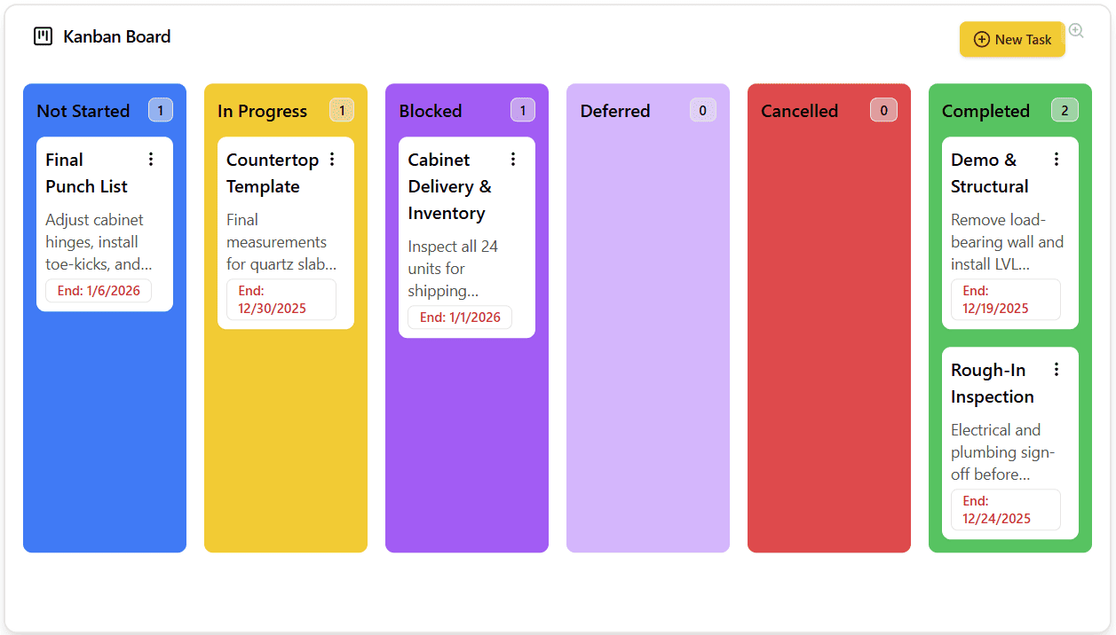Click the New Task button
The width and height of the screenshot is (1116, 635).
click(1012, 39)
